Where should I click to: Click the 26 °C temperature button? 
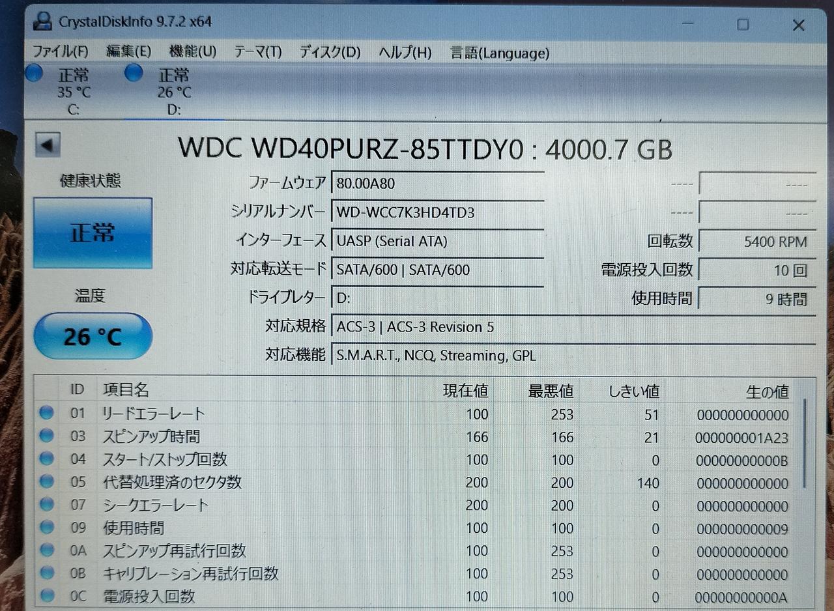pos(93,336)
